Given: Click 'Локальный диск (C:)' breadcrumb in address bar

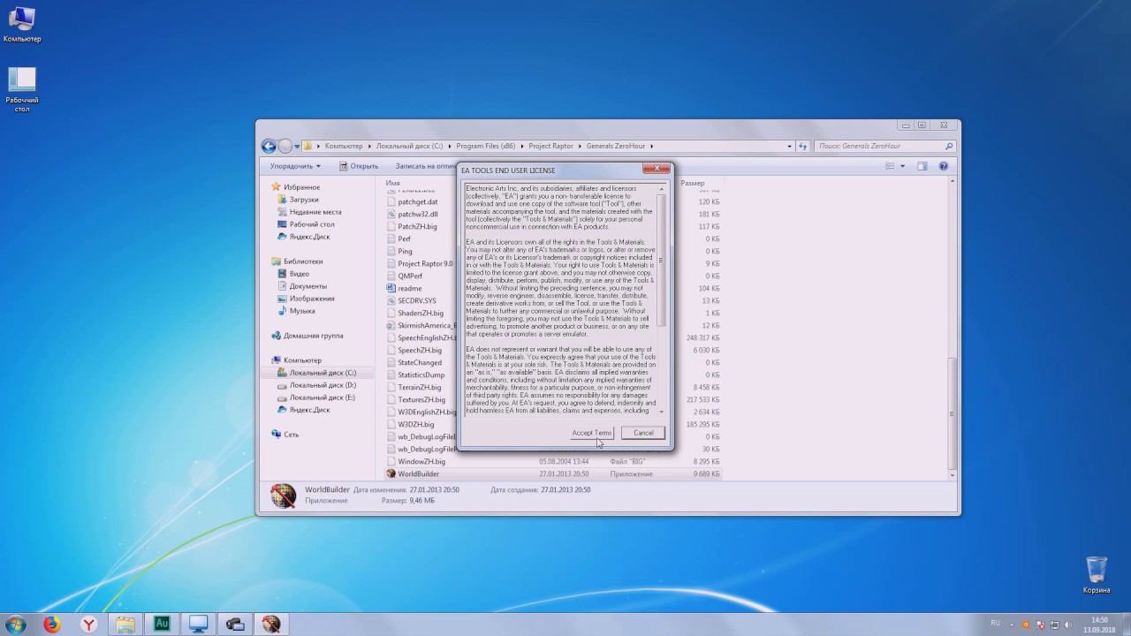Looking at the screenshot, I should [409, 146].
